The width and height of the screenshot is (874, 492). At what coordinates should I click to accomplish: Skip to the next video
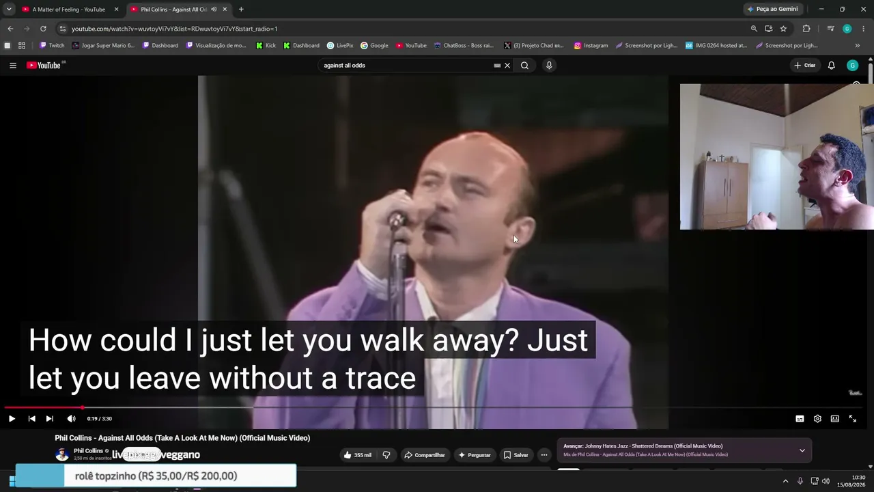pyautogui.click(x=49, y=419)
